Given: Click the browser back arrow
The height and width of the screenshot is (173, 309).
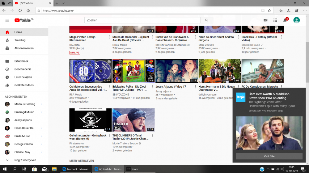Looking at the screenshot, I should 4,10.
